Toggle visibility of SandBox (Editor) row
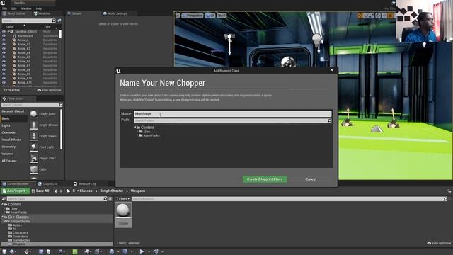Image resolution: width=453 pixels, height=255 pixels. 4,31
